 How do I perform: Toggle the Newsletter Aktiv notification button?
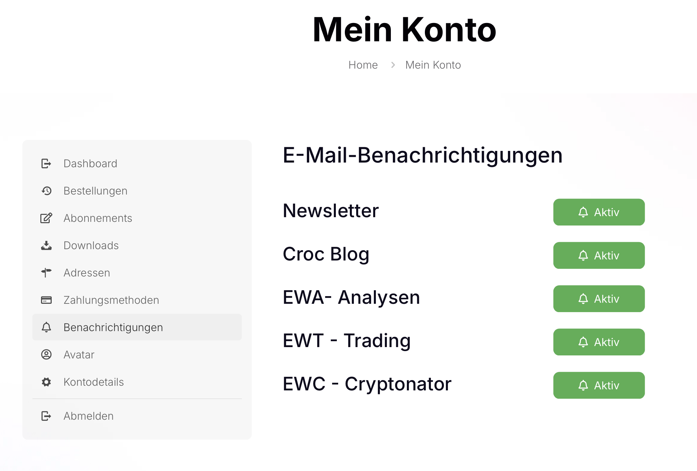pos(599,212)
